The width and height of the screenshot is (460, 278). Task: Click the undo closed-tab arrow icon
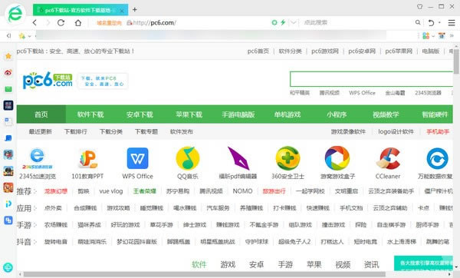point(431,22)
